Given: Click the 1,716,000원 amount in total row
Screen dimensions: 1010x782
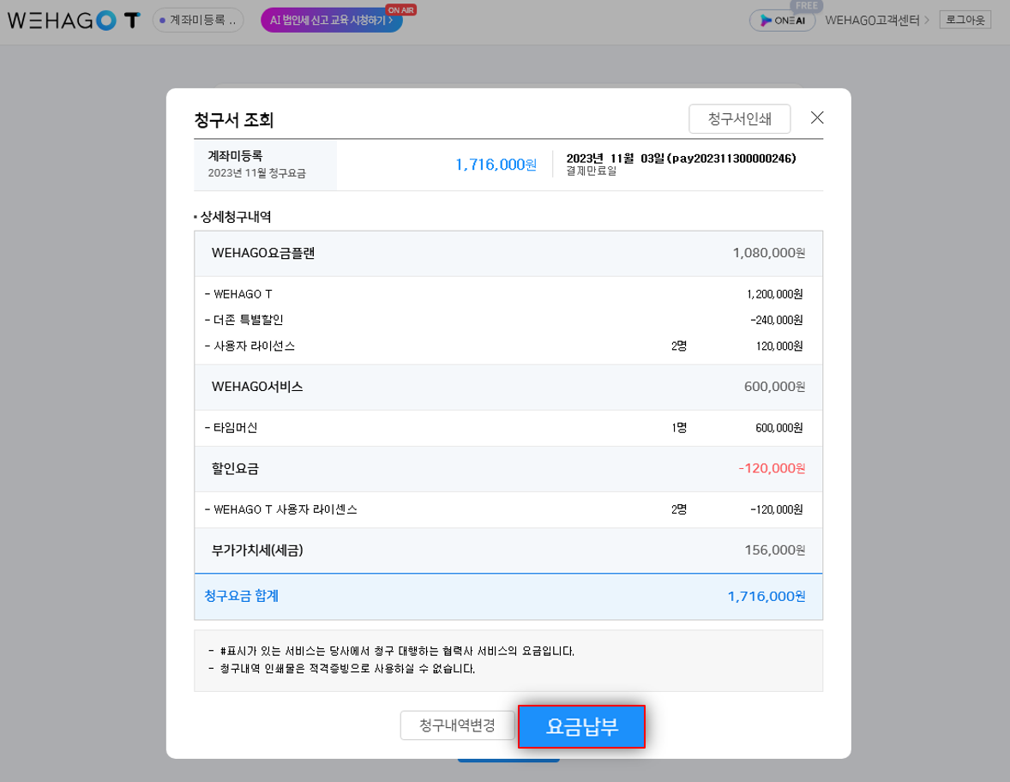Looking at the screenshot, I should [x=767, y=597].
